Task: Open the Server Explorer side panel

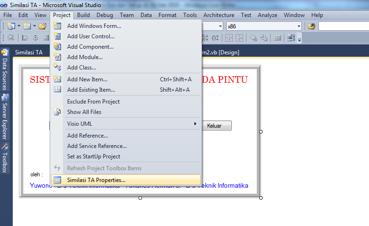Action: click(5, 116)
